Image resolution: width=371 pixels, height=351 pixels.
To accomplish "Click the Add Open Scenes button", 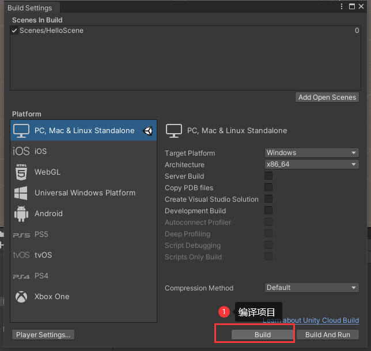I will (x=327, y=97).
